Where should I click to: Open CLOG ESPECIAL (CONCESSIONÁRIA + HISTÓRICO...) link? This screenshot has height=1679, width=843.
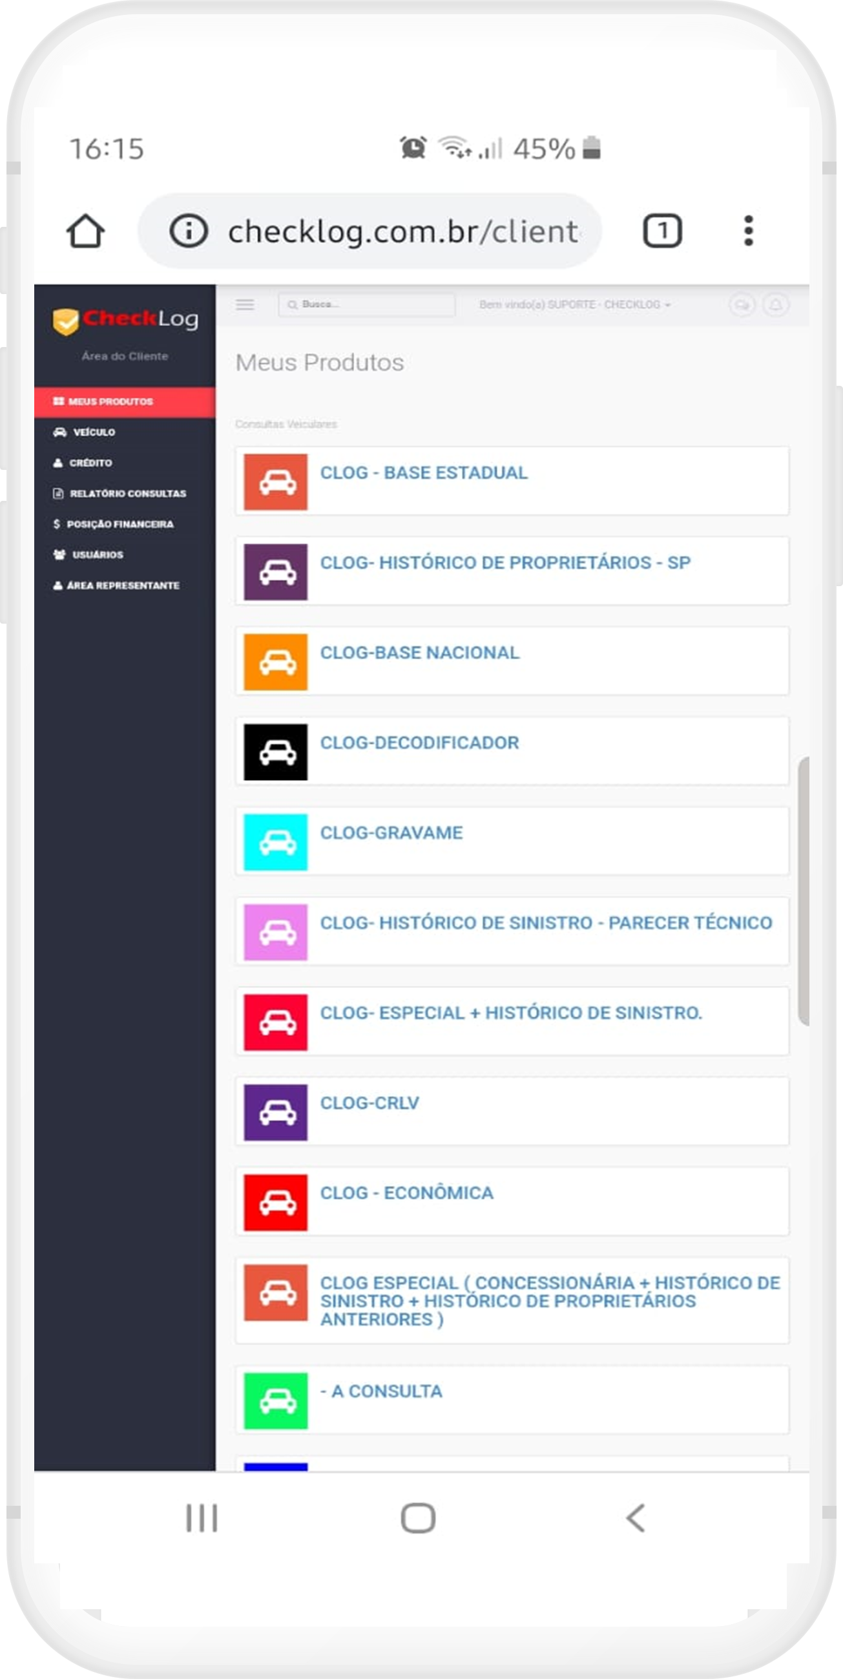coord(550,1300)
